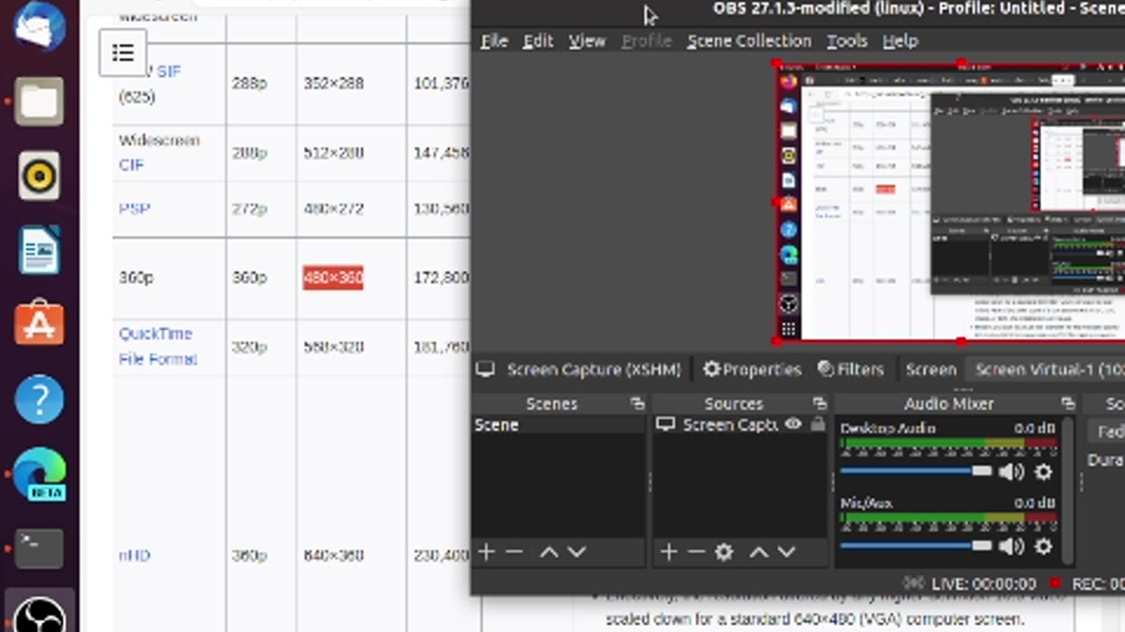Toggle lock on Screen Capture source
This screenshot has height=632, width=1125.
[817, 425]
